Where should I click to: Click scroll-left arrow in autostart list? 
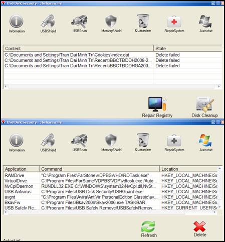point(6,212)
